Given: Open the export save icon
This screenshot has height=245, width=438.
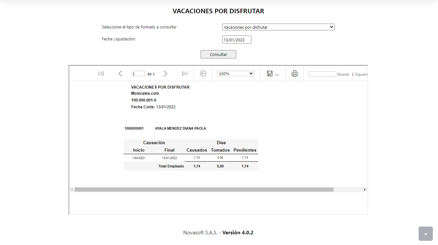Looking at the screenshot, I should click(x=270, y=73).
